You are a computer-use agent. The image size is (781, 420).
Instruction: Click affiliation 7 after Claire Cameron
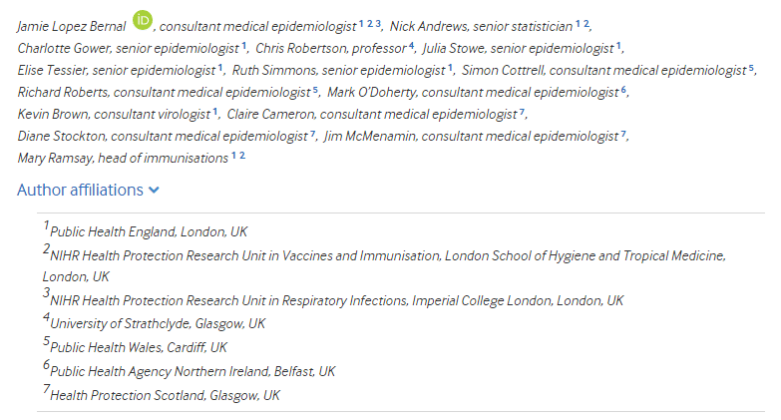coord(522,111)
